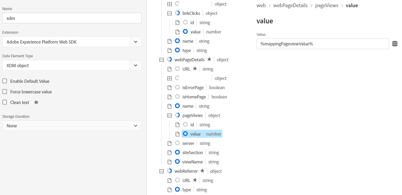Enable the Default Value checkbox
The height and width of the screenshot is (195, 402).
5,81
